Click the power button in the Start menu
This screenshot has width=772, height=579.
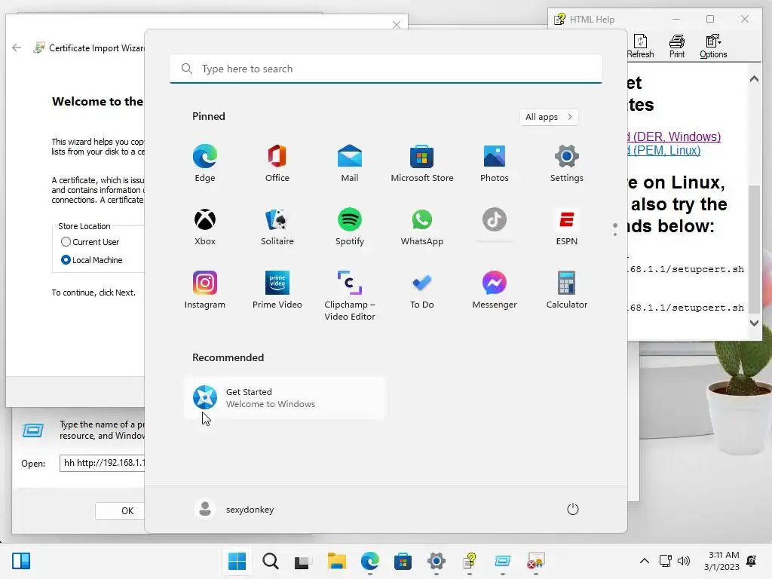pos(573,509)
